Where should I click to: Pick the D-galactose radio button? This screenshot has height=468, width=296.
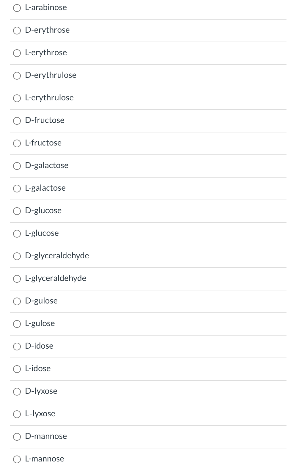pyautogui.click(x=17, y=166)
